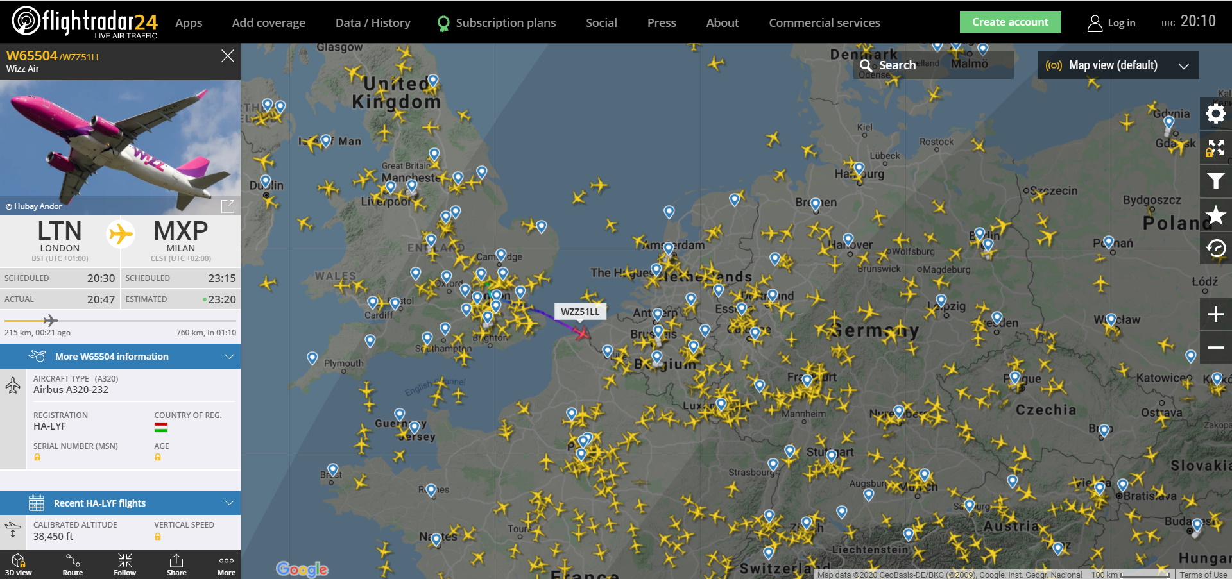
Task: Click the Create account button
Action: point(1010,22)
